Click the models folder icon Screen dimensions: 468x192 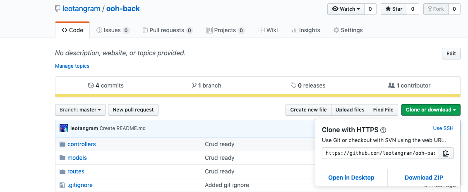pyautogui.click(x=62, y=158)
